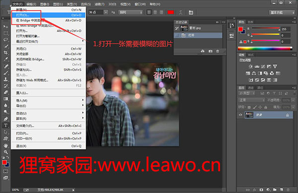This screenshot has height=193, width=298.
Task: Open the font size 36 点 dropdown
Action: [x=106, y=12]
